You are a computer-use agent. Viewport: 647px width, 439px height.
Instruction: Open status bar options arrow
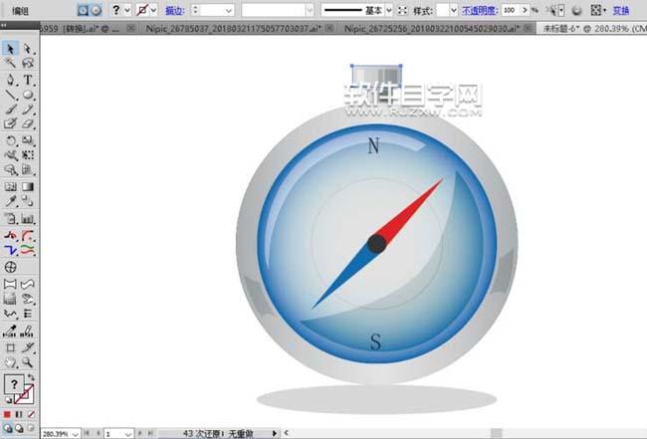tap(275, 433)
